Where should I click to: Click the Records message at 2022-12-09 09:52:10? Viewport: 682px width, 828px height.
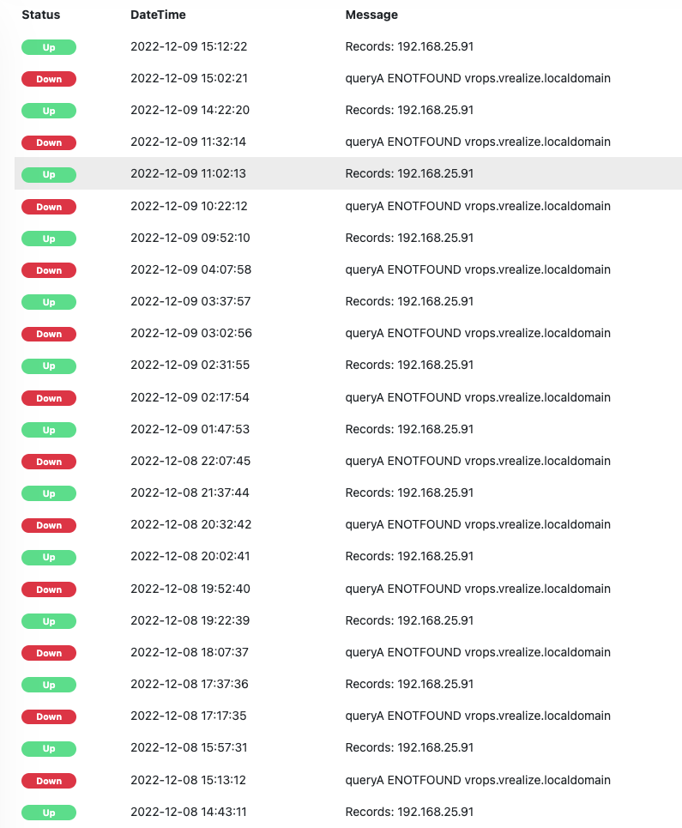coord(409,238)
